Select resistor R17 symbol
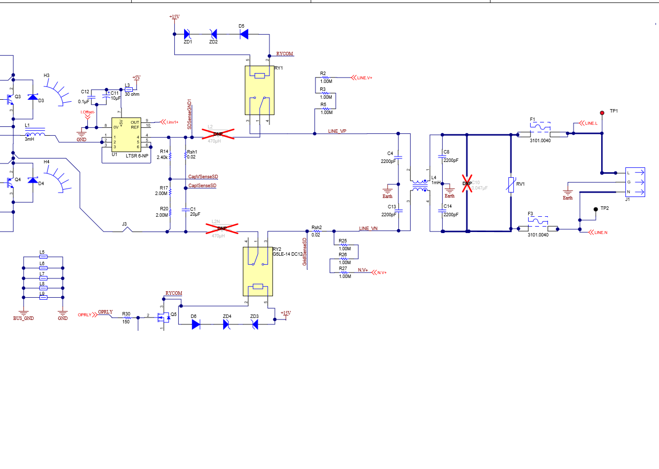 [170, 191]
